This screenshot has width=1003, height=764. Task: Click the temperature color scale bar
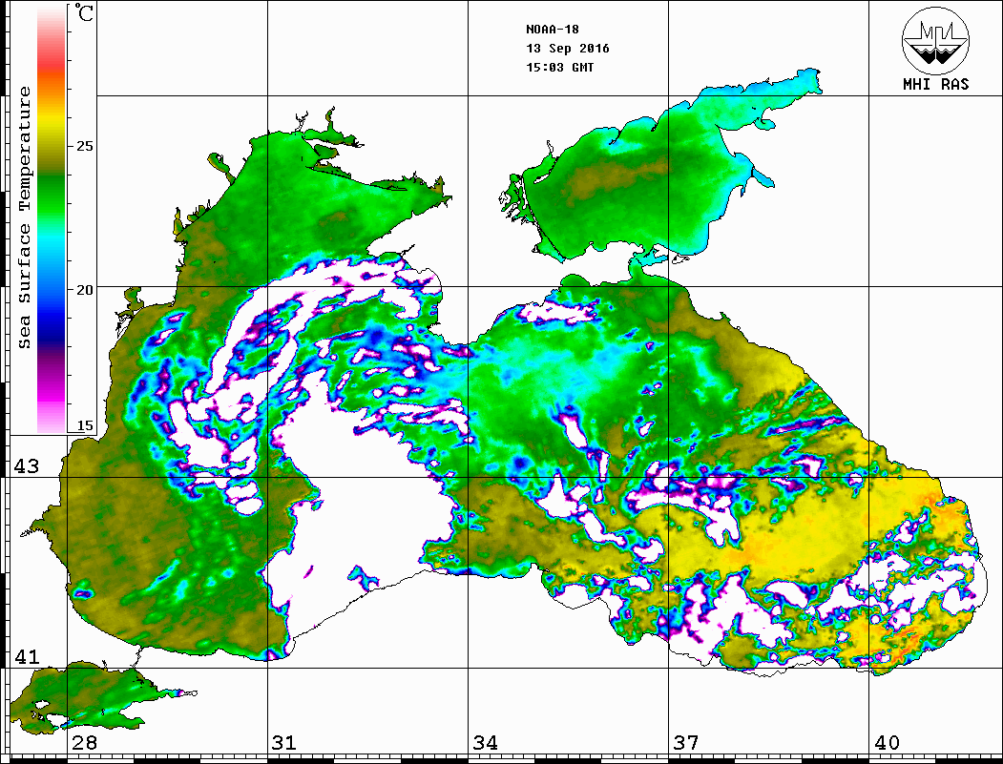click(x=52, y=220)
